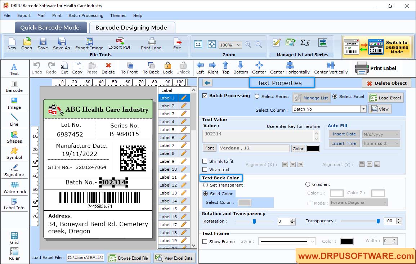This screenshot has height=264, width=416.
Task: Select the Image tool in sidebar
Action: 14,103
